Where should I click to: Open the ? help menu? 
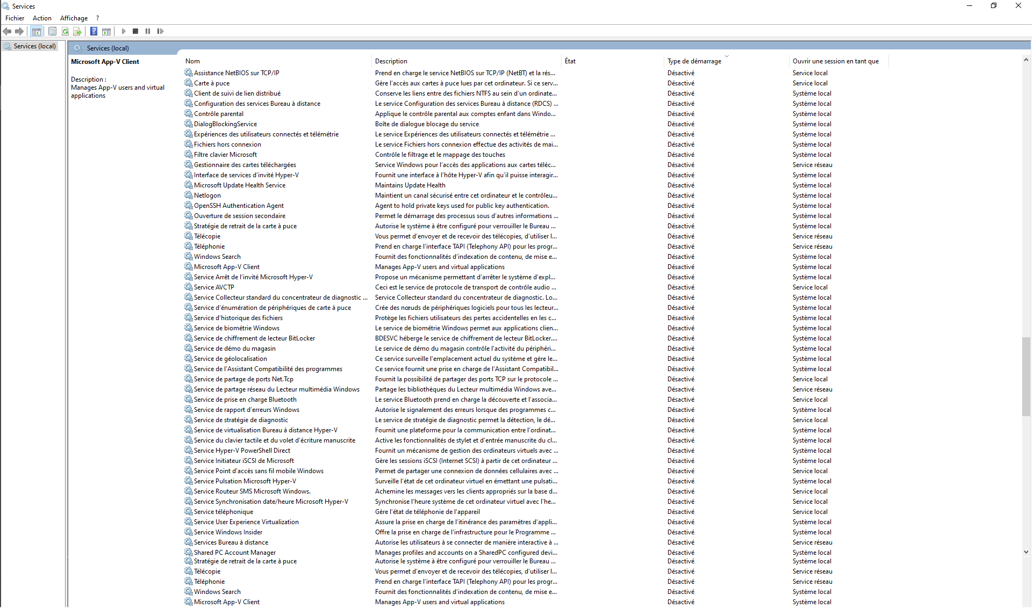tap(97, 18)
